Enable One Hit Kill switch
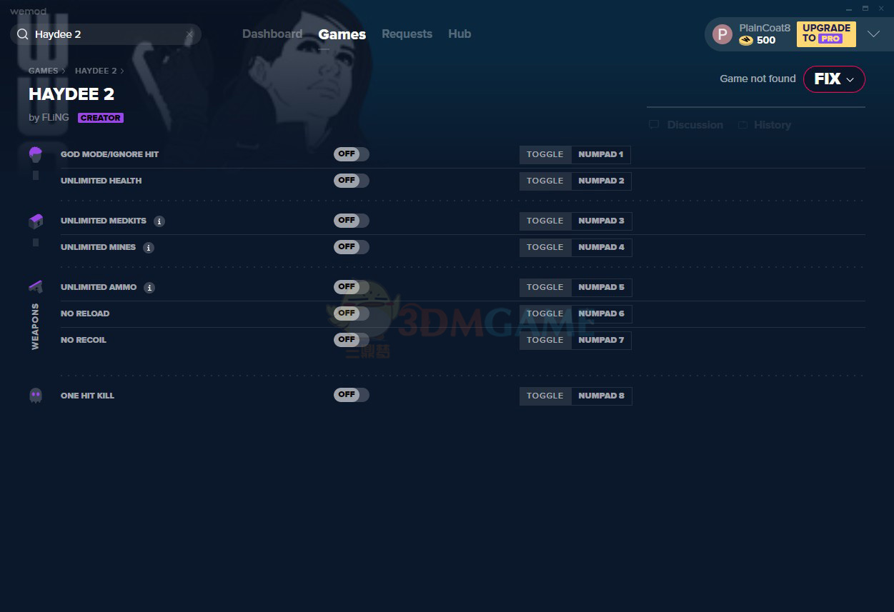The width and height of the screenshot is (894, 612). click(352, 395)
